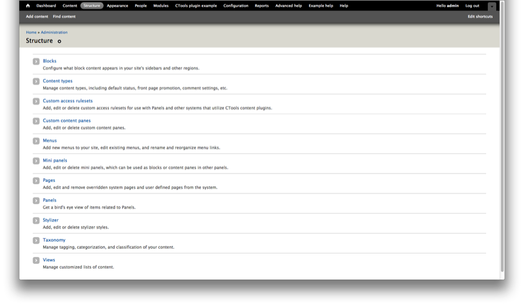The height and width of the screenshot is (307, 524).
Task: Open Custom content panes link
Action: [66, 121]
